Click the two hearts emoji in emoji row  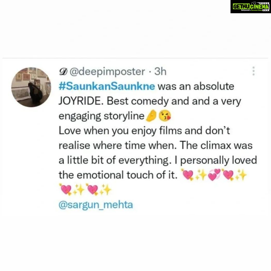point(214,175)
